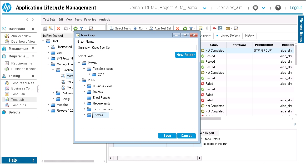The image size is (306, 164).
Task: Open Analysis View in sidebar
Action: click(21, 36)
